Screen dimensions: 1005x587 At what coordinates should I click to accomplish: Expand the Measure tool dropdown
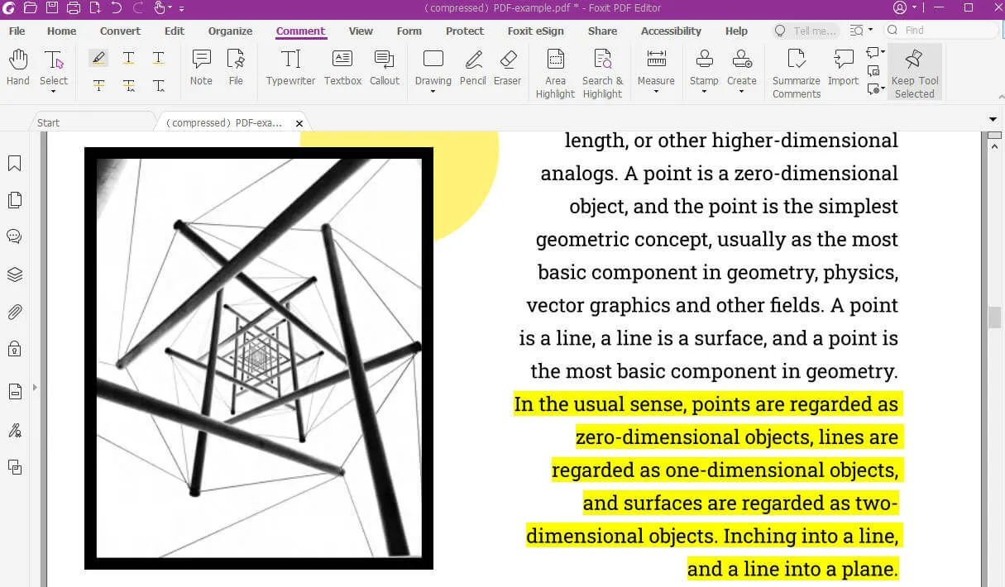656,91
